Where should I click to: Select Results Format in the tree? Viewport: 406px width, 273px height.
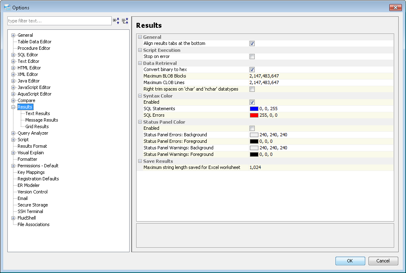click(32, 146)
